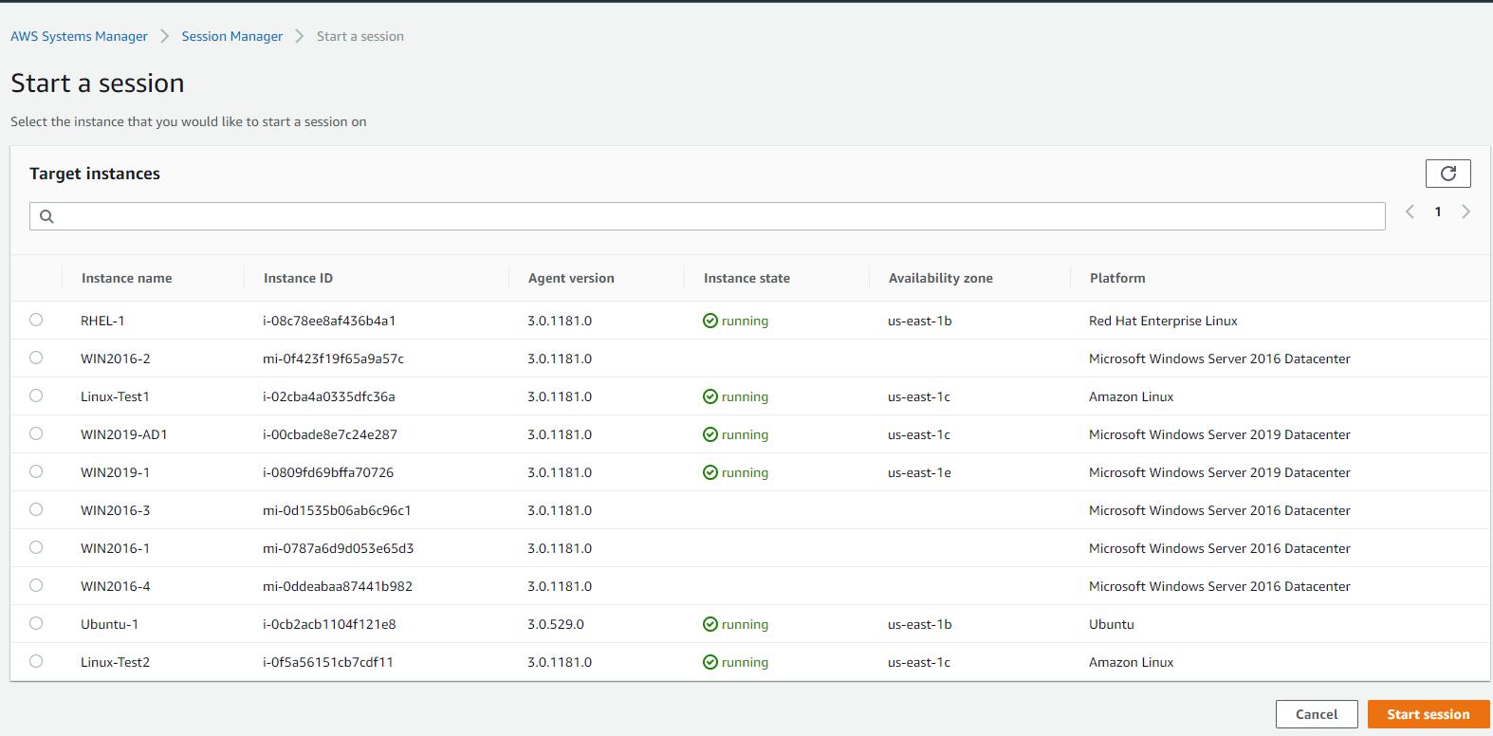This screenshot has height=736, width=1493.
Task: Select the WIN2016-1 instance radio button
Action: (x=36, y=547)
